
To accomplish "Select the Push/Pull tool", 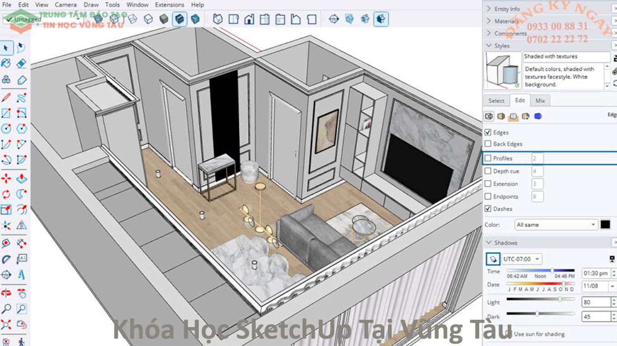I will (x=21, y=178).
